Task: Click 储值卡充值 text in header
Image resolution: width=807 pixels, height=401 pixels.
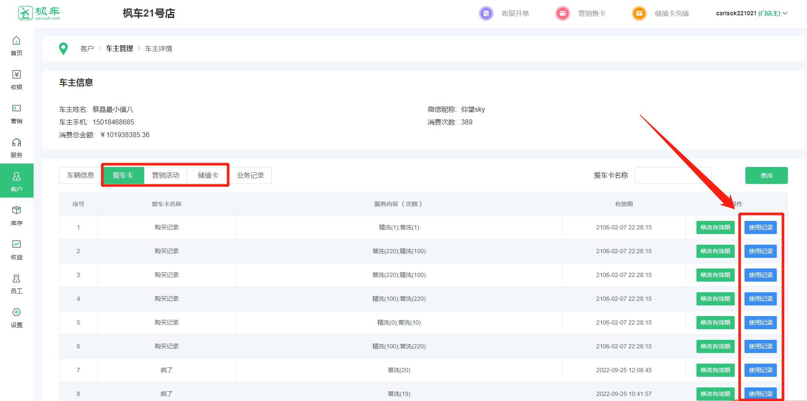Action: (672, 14)
